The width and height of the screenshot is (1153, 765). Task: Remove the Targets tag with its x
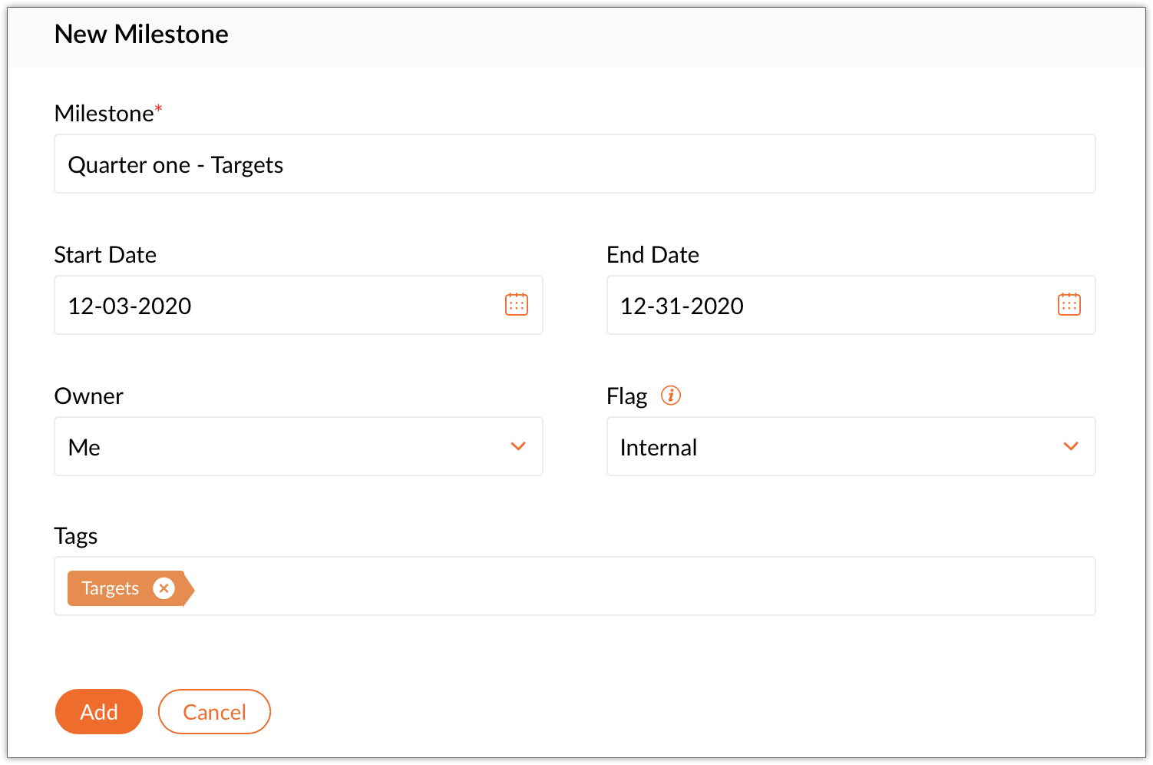pyautogui.click(x=164, y=588)
